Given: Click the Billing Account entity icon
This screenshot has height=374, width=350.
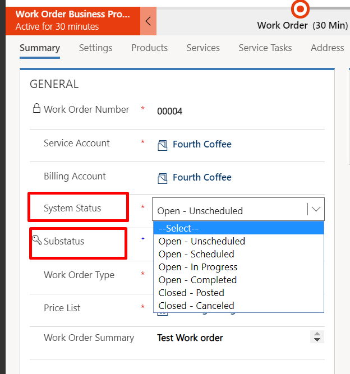Looking at the screenshot, I should pyautogui.click(x=163, y=178).
